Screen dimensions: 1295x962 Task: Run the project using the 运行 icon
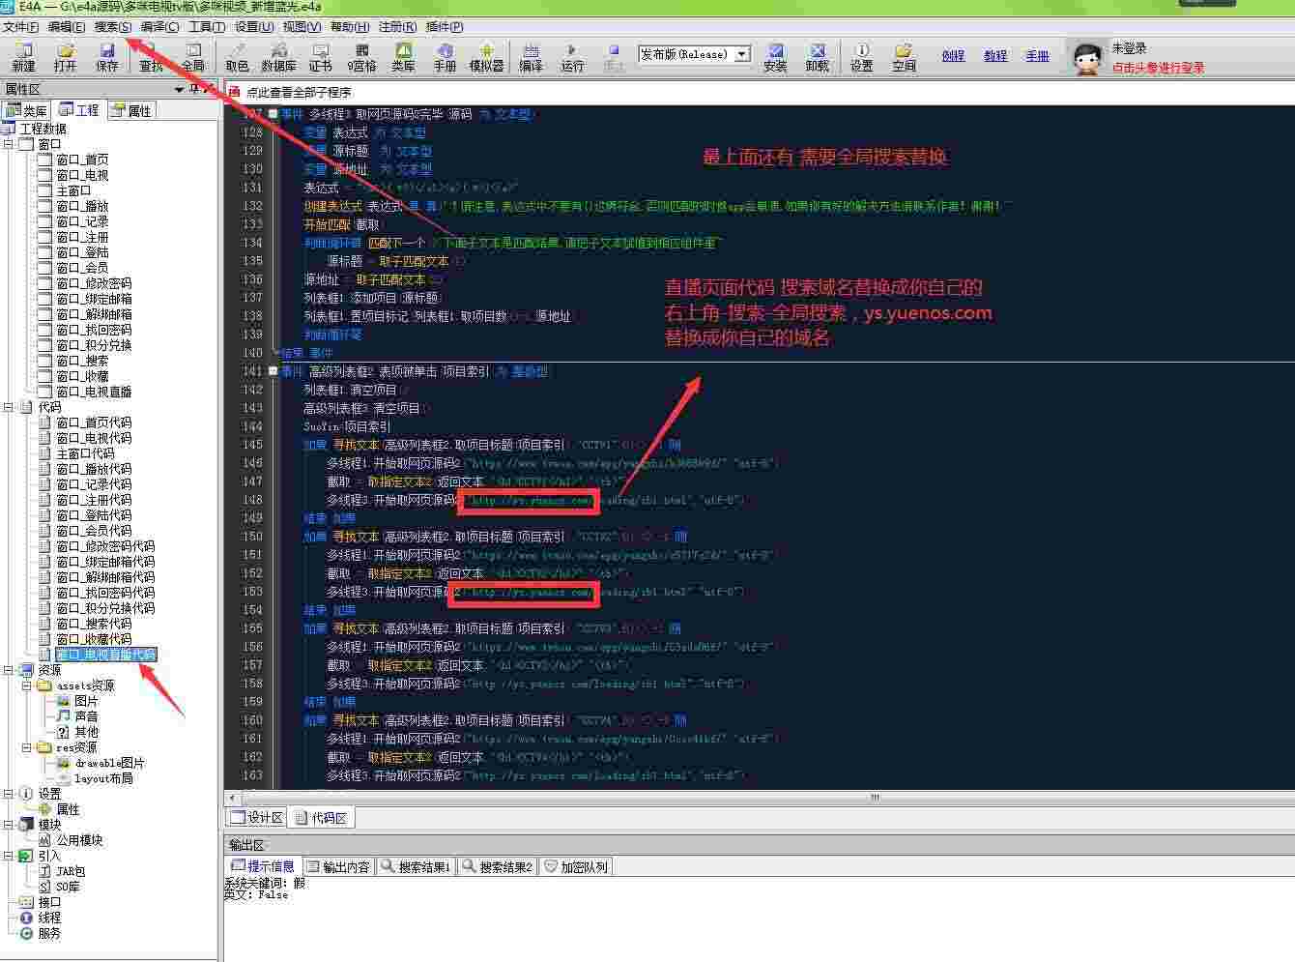572,57
